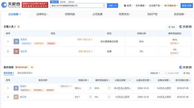Switch to 公司发展 tab
Screen dimensions: 194x108
pos(98,14)
